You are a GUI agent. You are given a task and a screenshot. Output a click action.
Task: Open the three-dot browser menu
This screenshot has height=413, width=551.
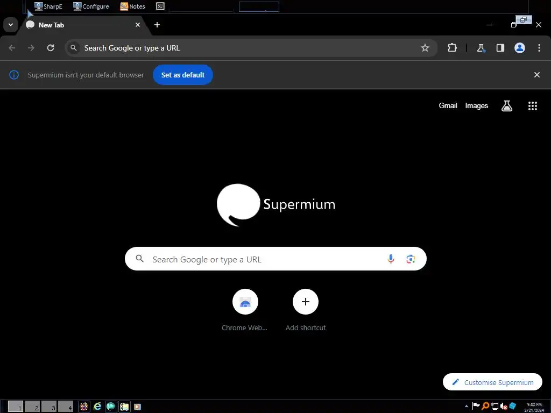point(539,48)
